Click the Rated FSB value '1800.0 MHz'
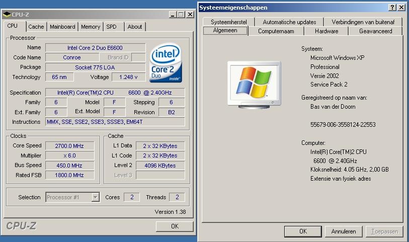Screen dimensions: 409x242 (69, 175)
